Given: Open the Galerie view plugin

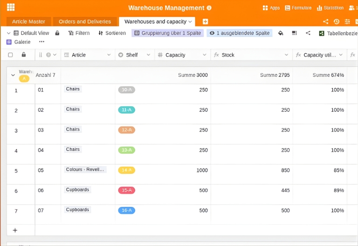Looking at the screenshot, I should click(x=19, y=42).
